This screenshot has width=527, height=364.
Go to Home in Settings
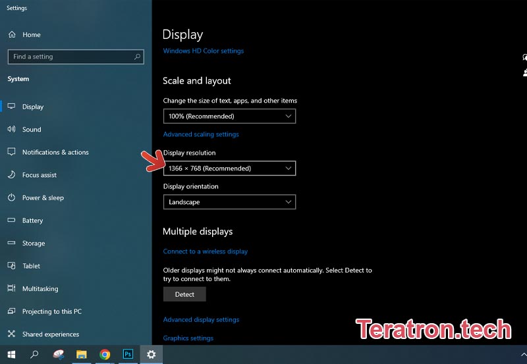pyautogui.click(x=32, y=35)
